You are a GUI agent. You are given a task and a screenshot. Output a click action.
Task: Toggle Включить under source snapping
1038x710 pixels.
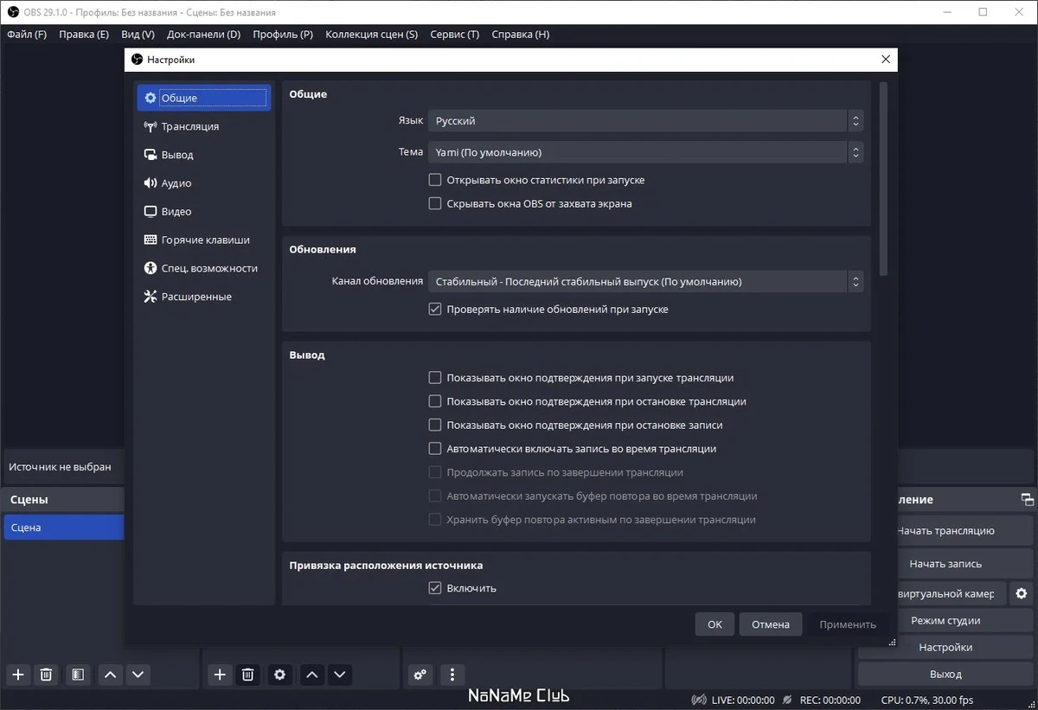pos(435,588)
